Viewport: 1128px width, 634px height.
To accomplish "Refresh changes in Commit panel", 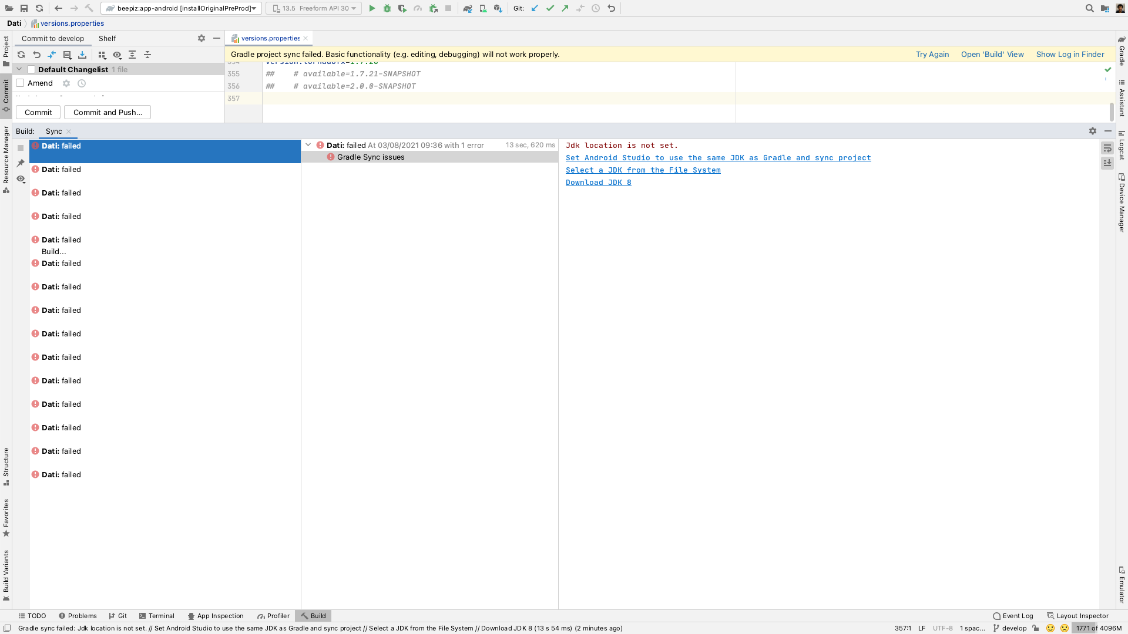I will [21, 55].
